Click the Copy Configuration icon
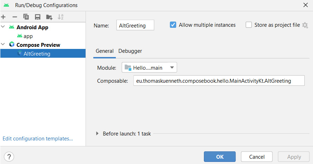313x164 pixels. (26, 17)
